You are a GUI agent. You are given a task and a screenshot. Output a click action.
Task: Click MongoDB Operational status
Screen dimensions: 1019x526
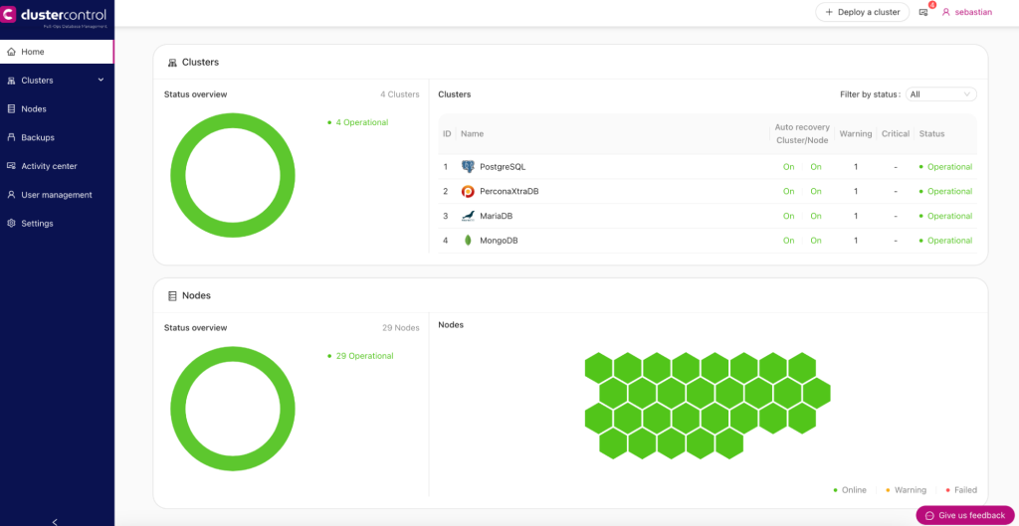[945, 241]
